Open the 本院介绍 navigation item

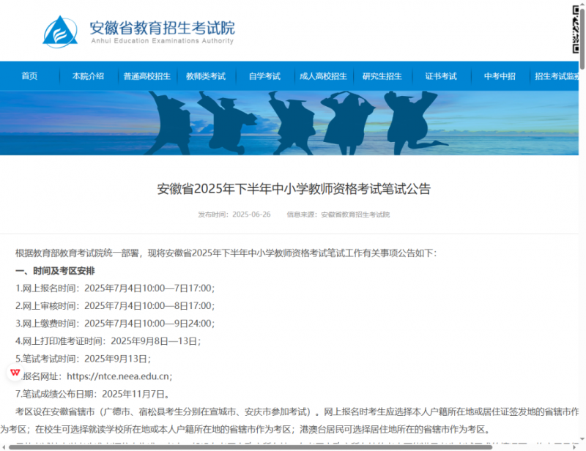click(88, 76)
